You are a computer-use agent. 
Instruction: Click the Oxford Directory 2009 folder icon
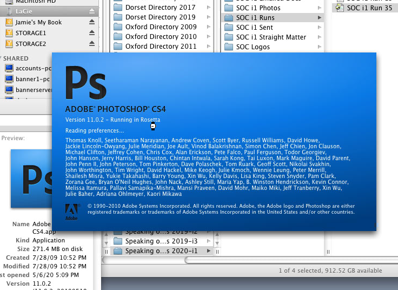tap(118, 27)
